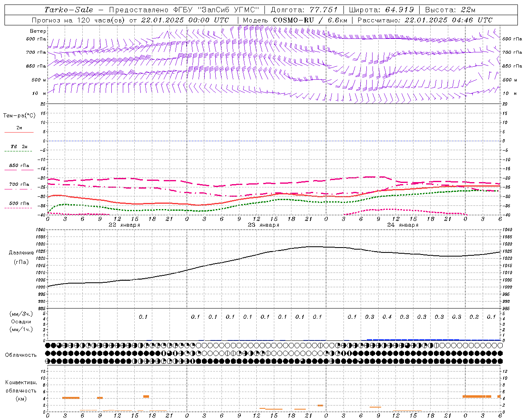This screenshot has height=419, width=524.
Task: Click the 22 января date label
Action: pyautogui.click(x=124, y=225)
